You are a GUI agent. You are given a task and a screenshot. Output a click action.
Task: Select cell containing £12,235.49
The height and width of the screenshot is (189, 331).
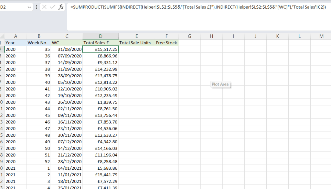pyautogui.click(x=100, y=96)
